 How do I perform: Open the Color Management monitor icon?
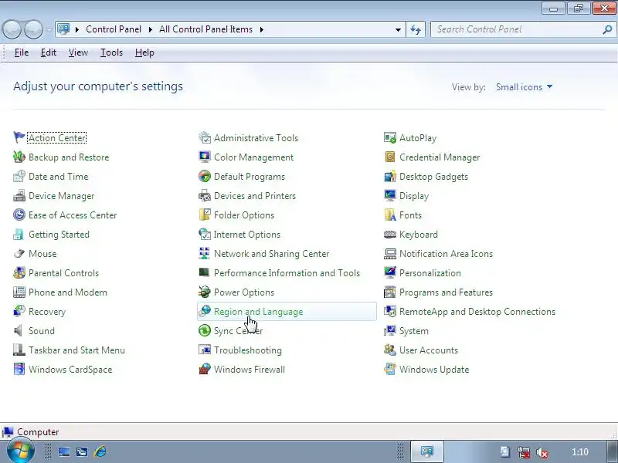[205, 157]
